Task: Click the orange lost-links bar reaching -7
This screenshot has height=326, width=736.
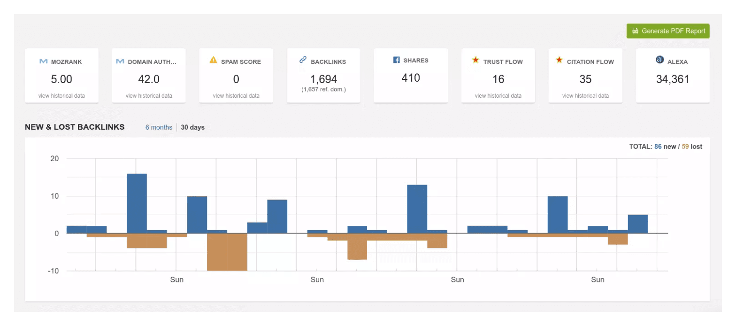Action: tap(357, 247)
